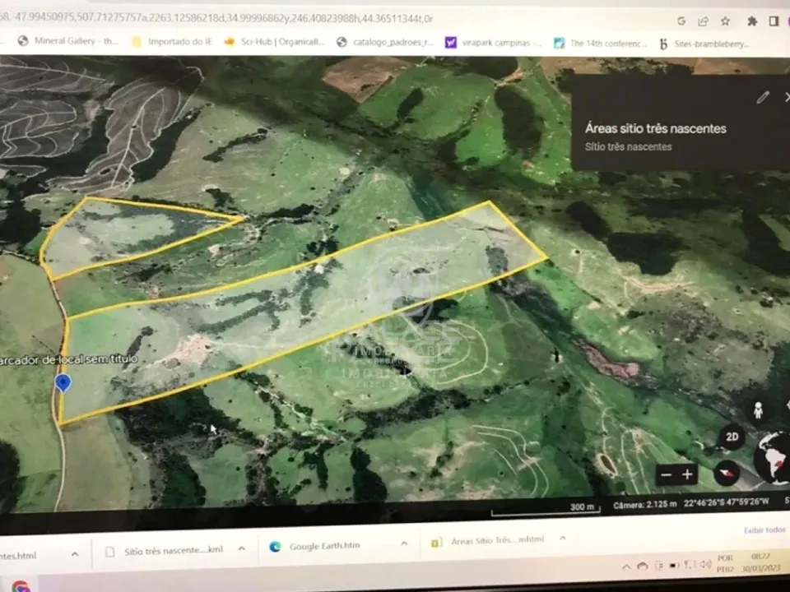Click the Áreas sítio três nascentes title
This screenshot has width=790, height=592.
(x=656, y=128)
